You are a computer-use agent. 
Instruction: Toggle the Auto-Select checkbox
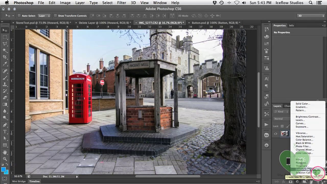19,16
